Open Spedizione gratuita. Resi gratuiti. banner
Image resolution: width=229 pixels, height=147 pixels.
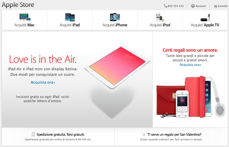(58, 137)
